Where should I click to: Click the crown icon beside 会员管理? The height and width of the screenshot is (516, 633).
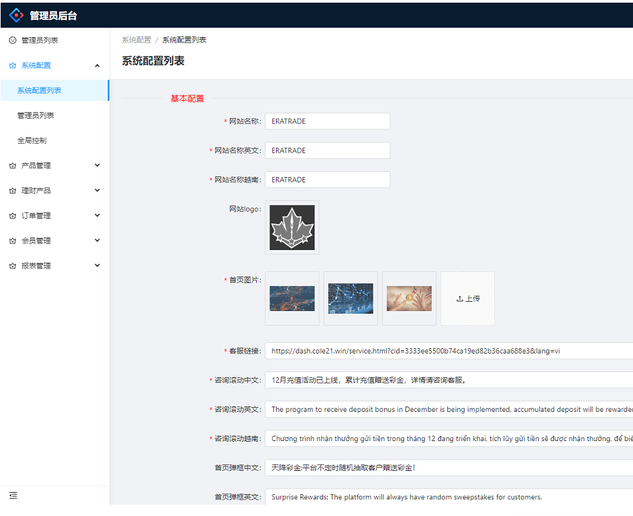click(x=13, y=241)
